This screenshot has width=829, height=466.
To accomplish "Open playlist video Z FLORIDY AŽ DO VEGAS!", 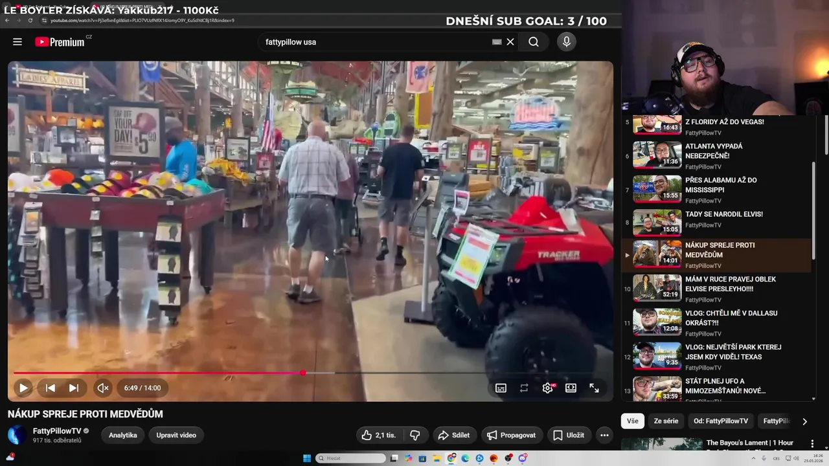I will pyautogui.click(x=716, y=124).
